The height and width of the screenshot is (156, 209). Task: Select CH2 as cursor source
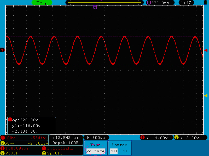(x=126, y=151)
